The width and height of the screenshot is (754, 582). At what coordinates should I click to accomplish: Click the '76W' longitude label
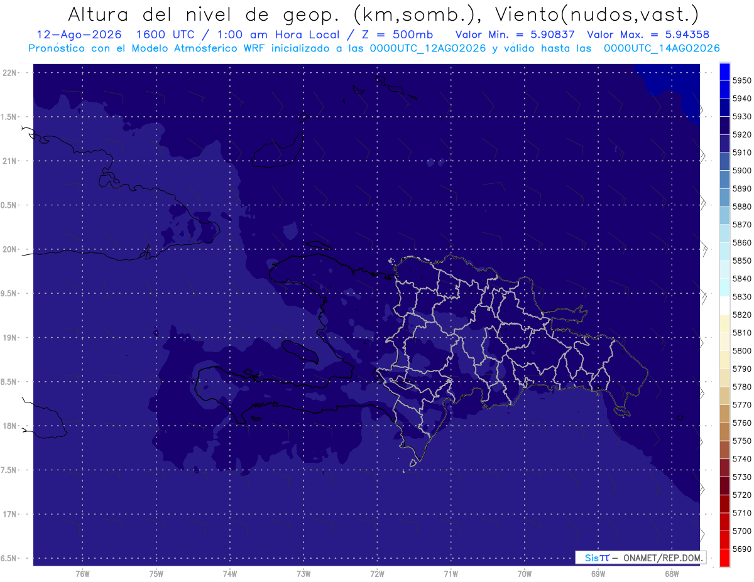82,574
